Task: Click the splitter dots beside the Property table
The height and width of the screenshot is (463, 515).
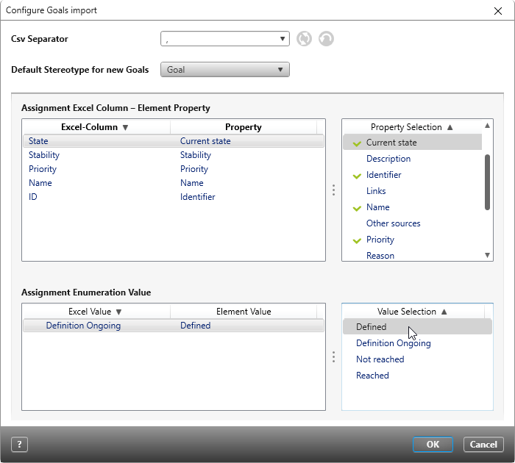Action: tap(333, 190)
